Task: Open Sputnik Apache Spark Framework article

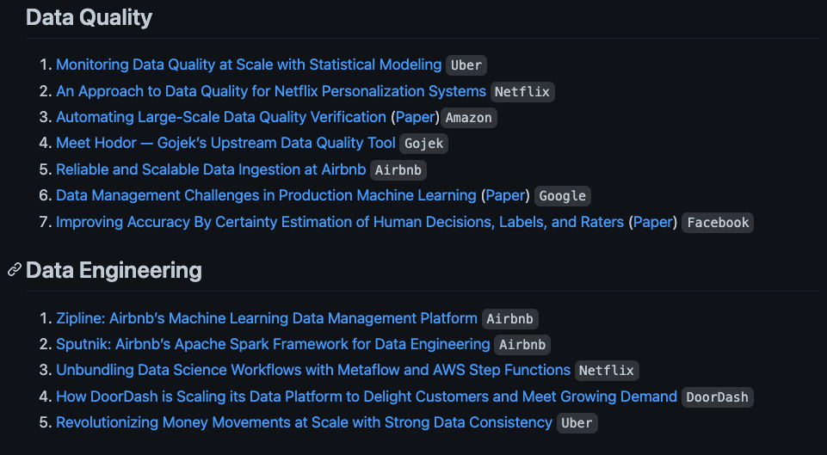Action: (x=273, y=344)
